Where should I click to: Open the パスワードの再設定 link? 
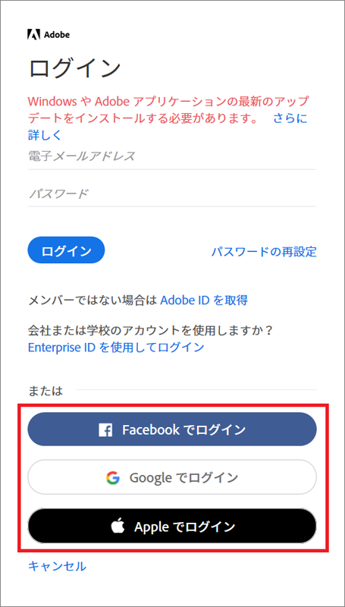pyautogui.click(x=264, y=252)
